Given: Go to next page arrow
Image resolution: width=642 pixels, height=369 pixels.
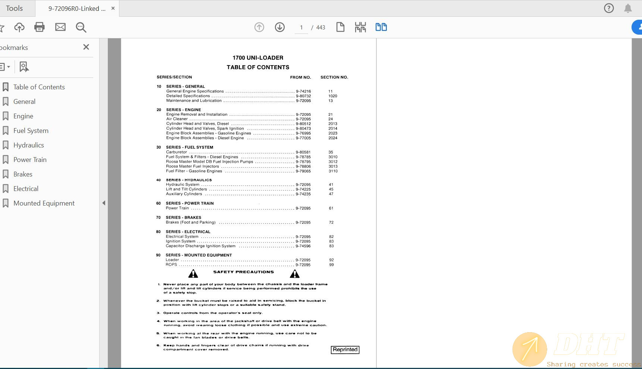Looking at the screenshot, I should (280, 27).
